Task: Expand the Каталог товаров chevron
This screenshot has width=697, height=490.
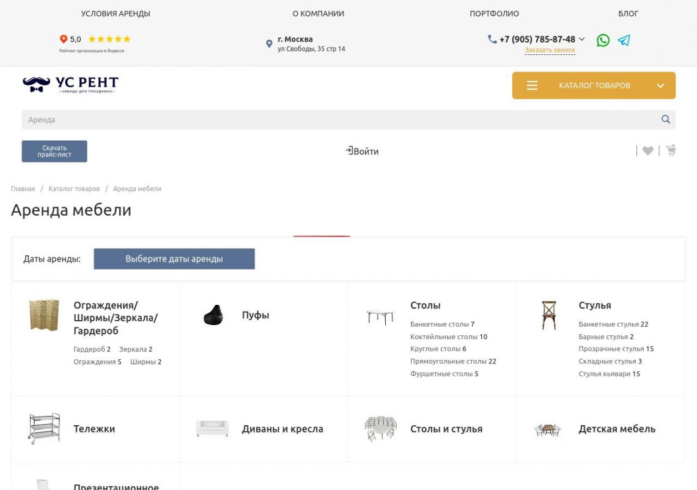Action: coord(660,86)
